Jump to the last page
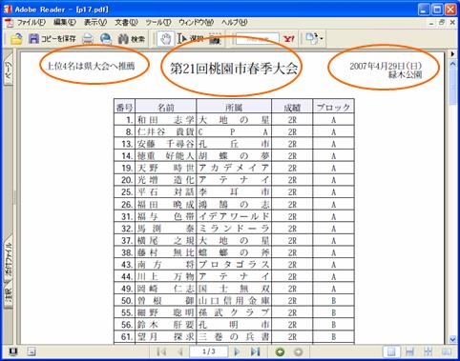The height and width of the screenshot is (361, 460). [255, 351]
